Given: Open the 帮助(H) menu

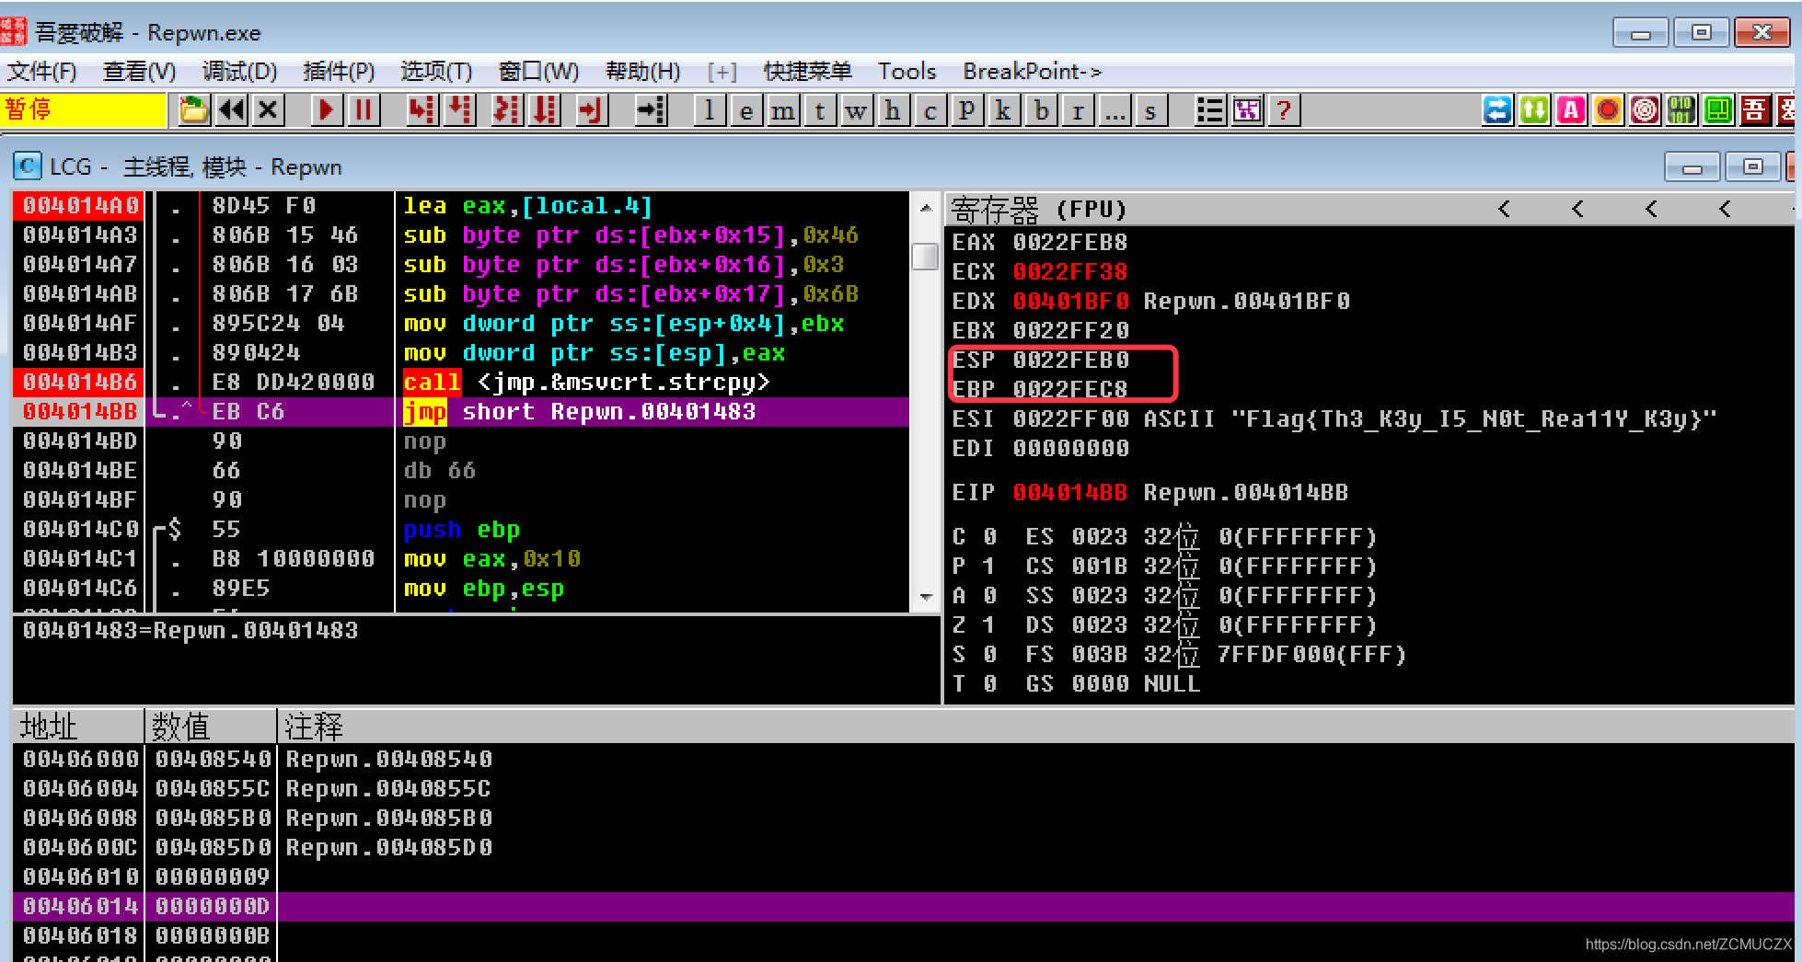Looking at the screenshot, I should click(x=642, y=71).
